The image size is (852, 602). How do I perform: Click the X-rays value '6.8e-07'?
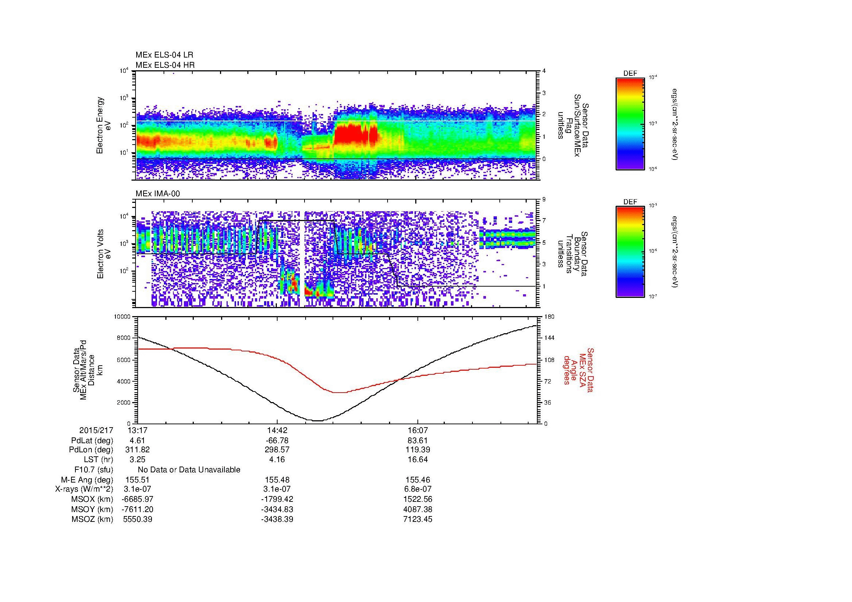[418, 489]
